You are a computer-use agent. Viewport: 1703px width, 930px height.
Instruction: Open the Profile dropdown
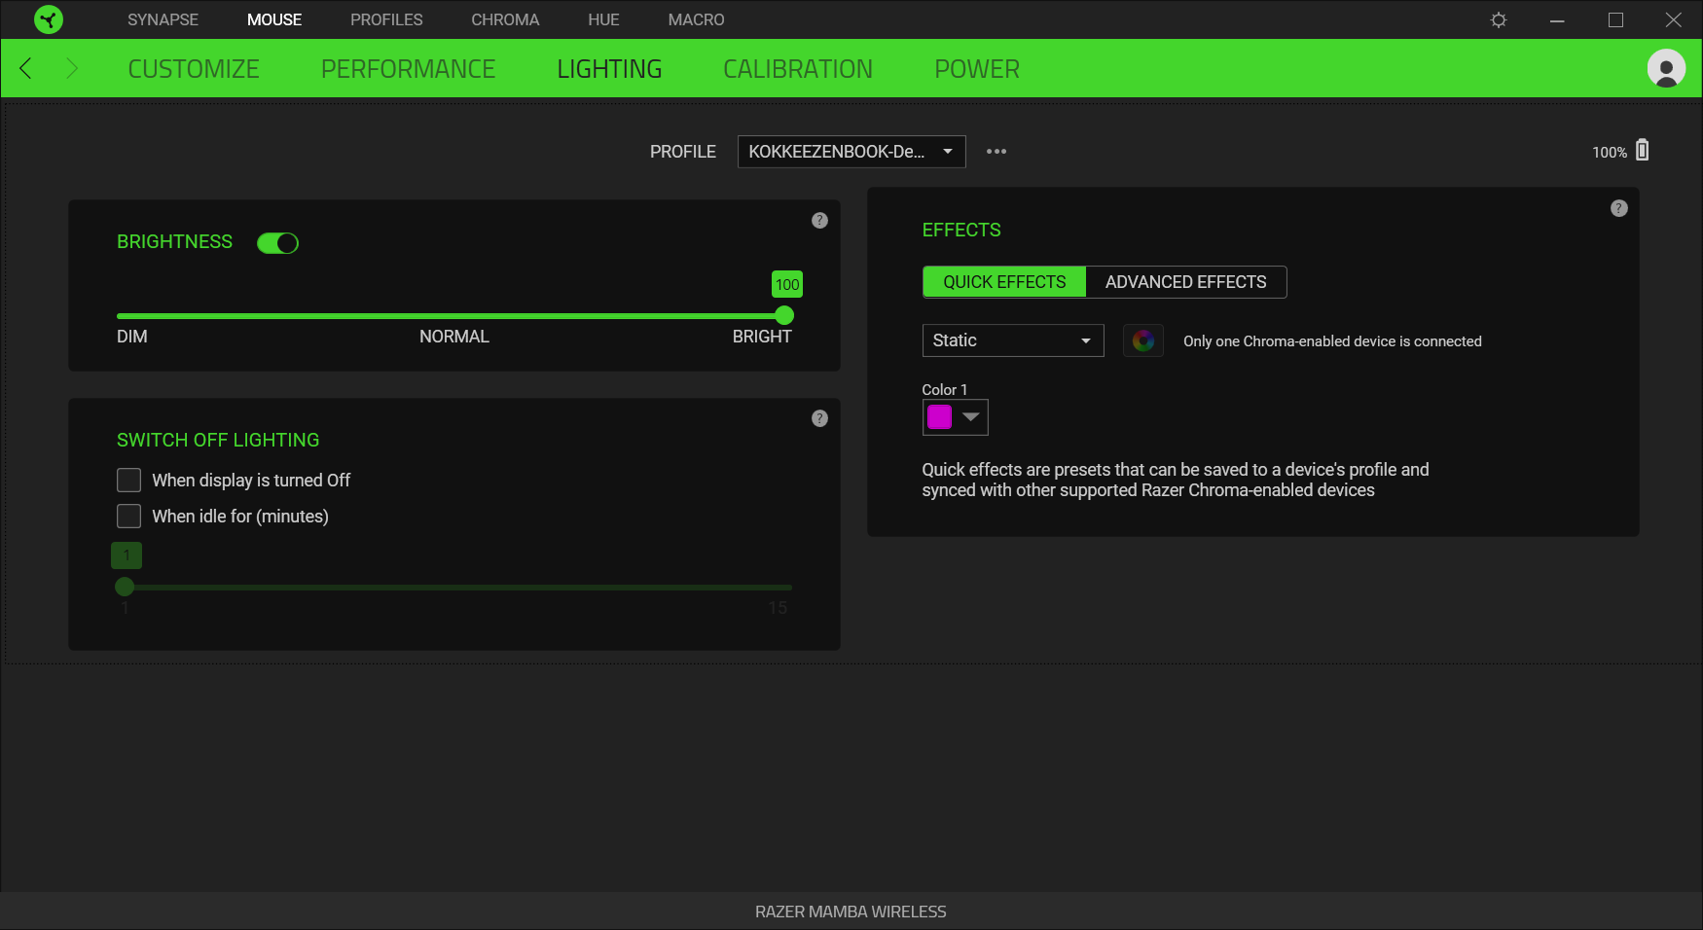pos(851,152)
